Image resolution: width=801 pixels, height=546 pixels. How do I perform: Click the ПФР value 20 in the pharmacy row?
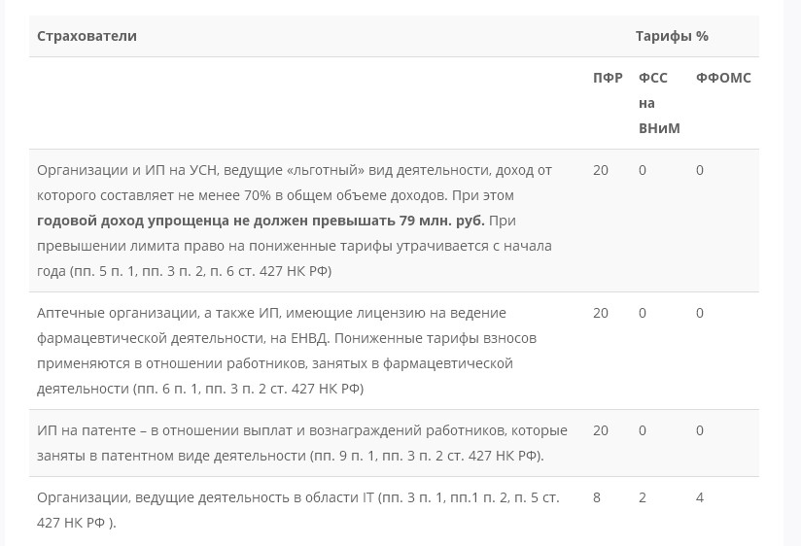[601, 313]
